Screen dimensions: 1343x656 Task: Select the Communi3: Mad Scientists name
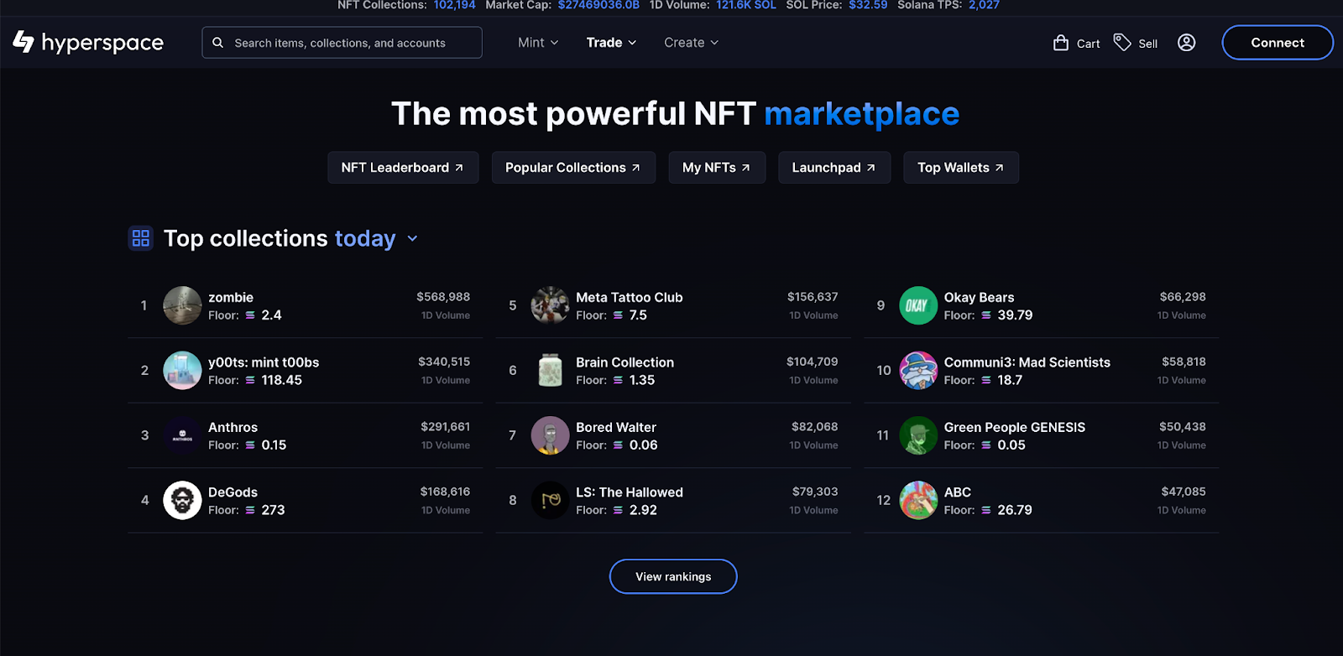click(1027, 362)
